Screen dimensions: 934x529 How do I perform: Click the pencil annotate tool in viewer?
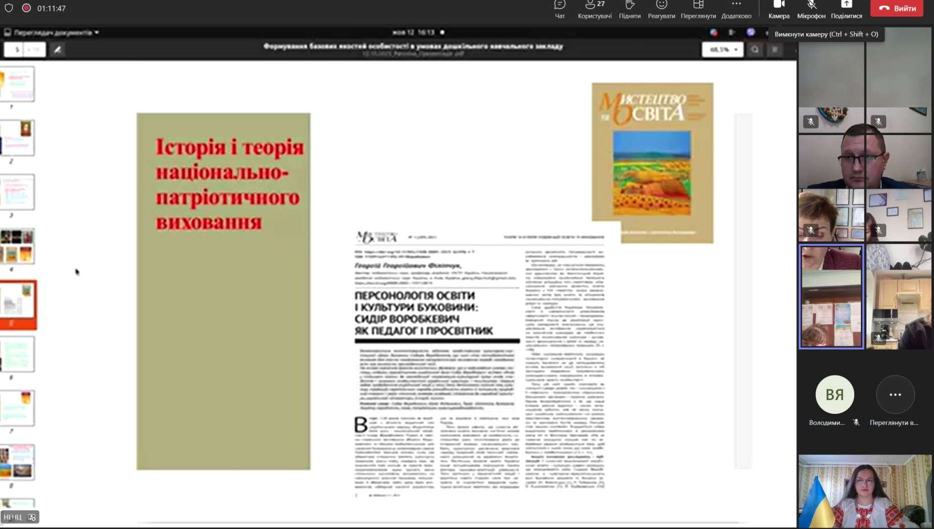click(58, 50)
